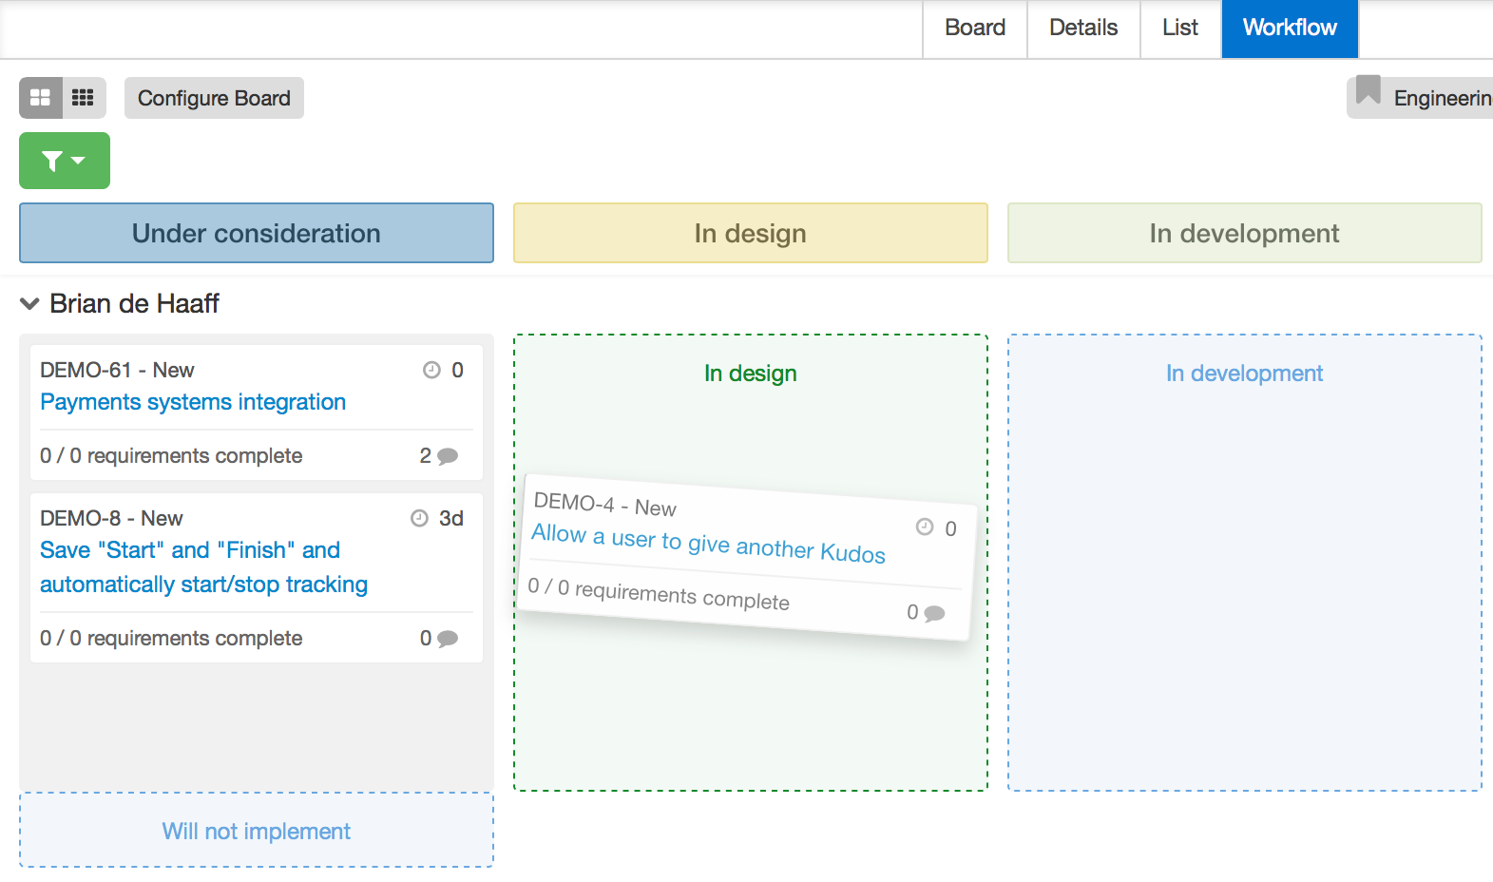Collapse the Brian de Haaff section
This screenshot has height=882, width=1493.
(29, 303)
